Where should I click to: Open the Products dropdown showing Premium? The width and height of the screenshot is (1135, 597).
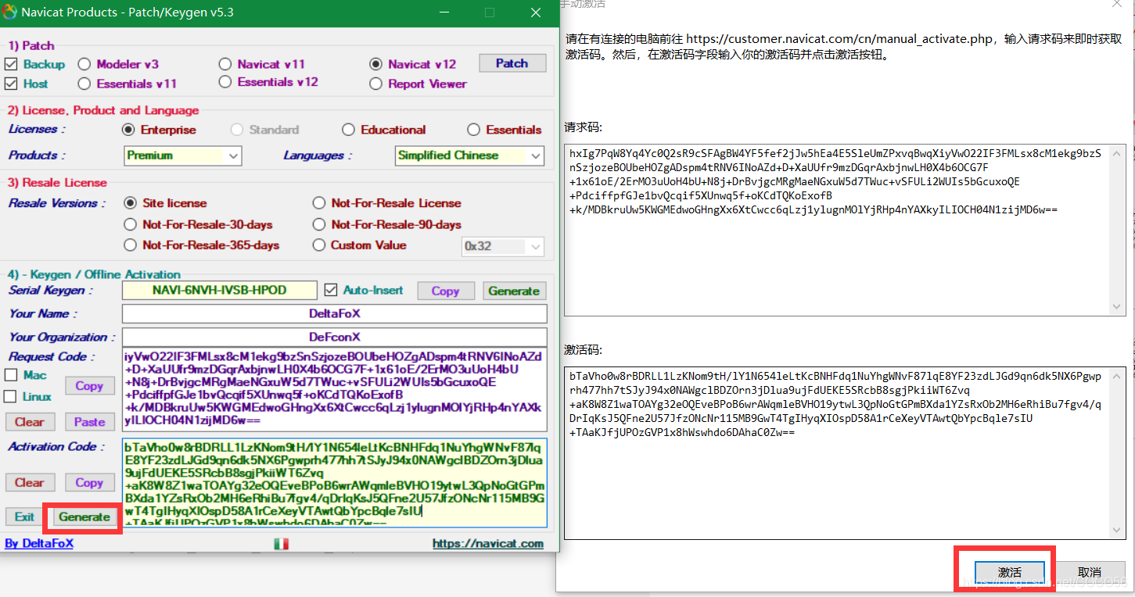[x=183, y=156]
